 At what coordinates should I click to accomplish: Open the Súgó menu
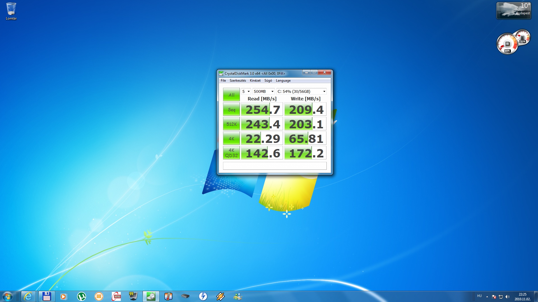tap(268, 81)
